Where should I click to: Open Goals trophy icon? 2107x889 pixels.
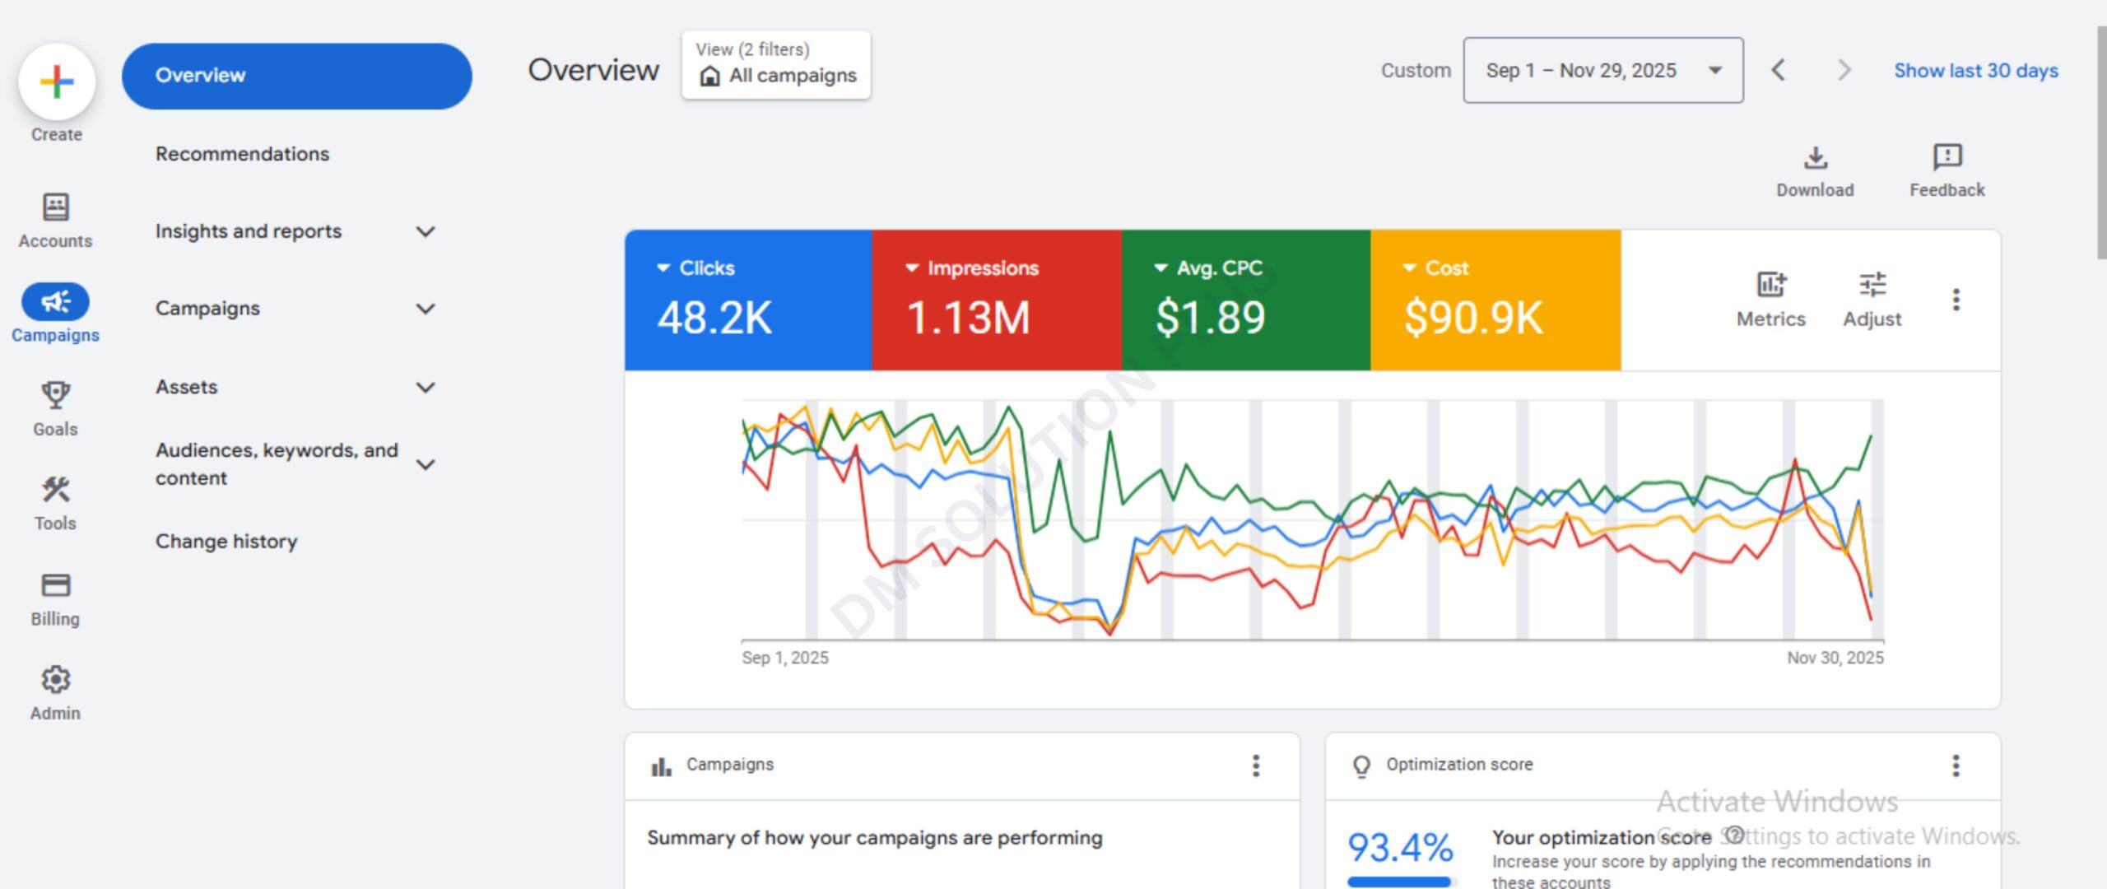tap(55, 395)
